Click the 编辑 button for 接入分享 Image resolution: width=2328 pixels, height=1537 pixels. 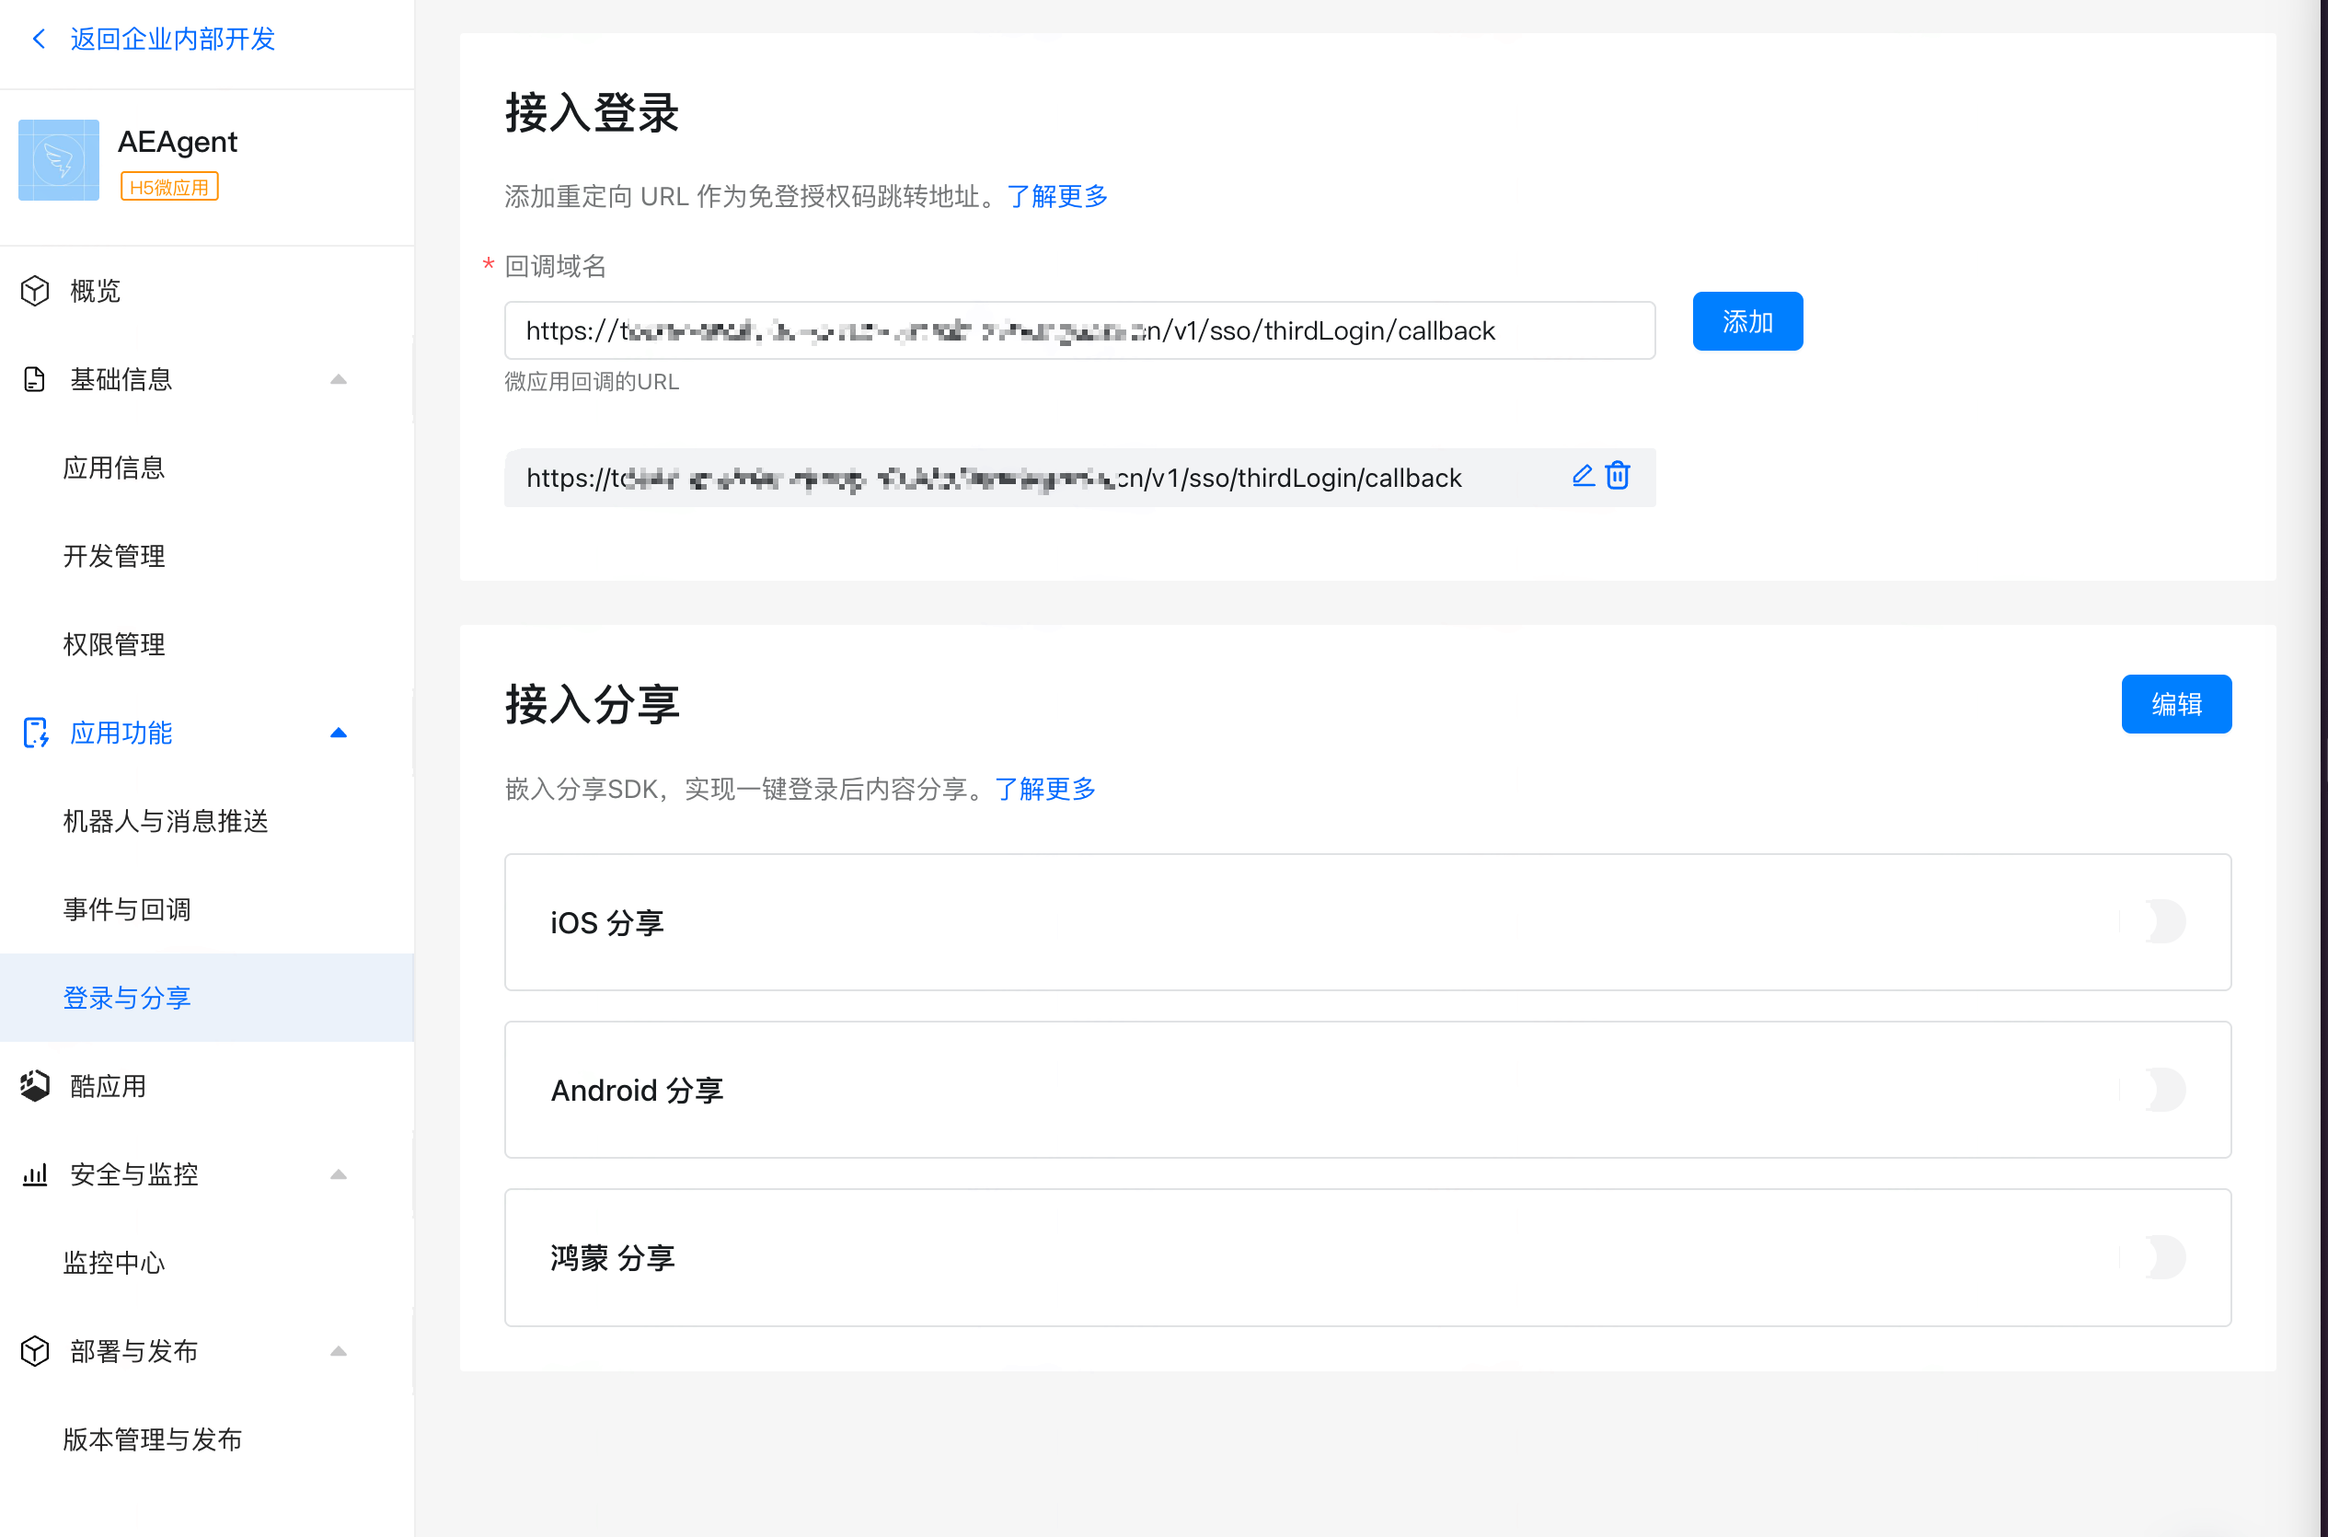(x=2176, y=704)
